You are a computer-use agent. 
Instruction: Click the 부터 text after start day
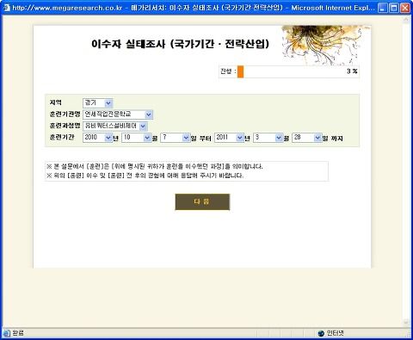pos(205,139)
